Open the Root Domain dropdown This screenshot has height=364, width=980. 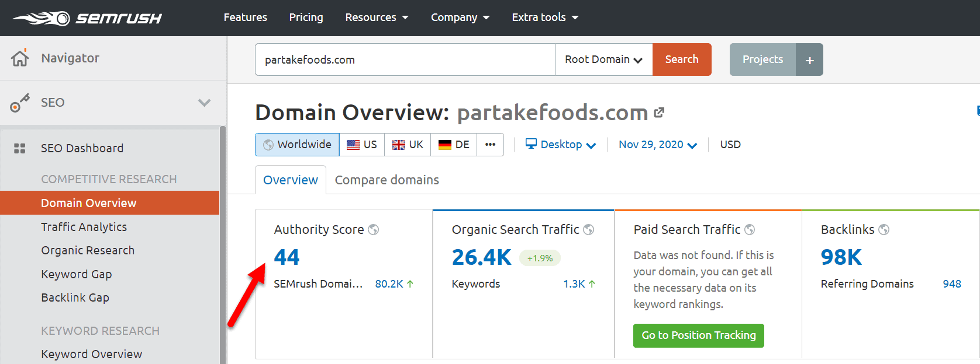tap(603, 60)
